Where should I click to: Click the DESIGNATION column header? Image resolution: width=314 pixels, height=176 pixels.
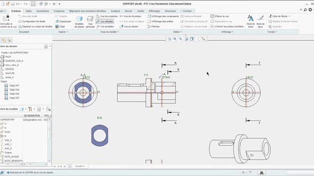tap(31, 116)
